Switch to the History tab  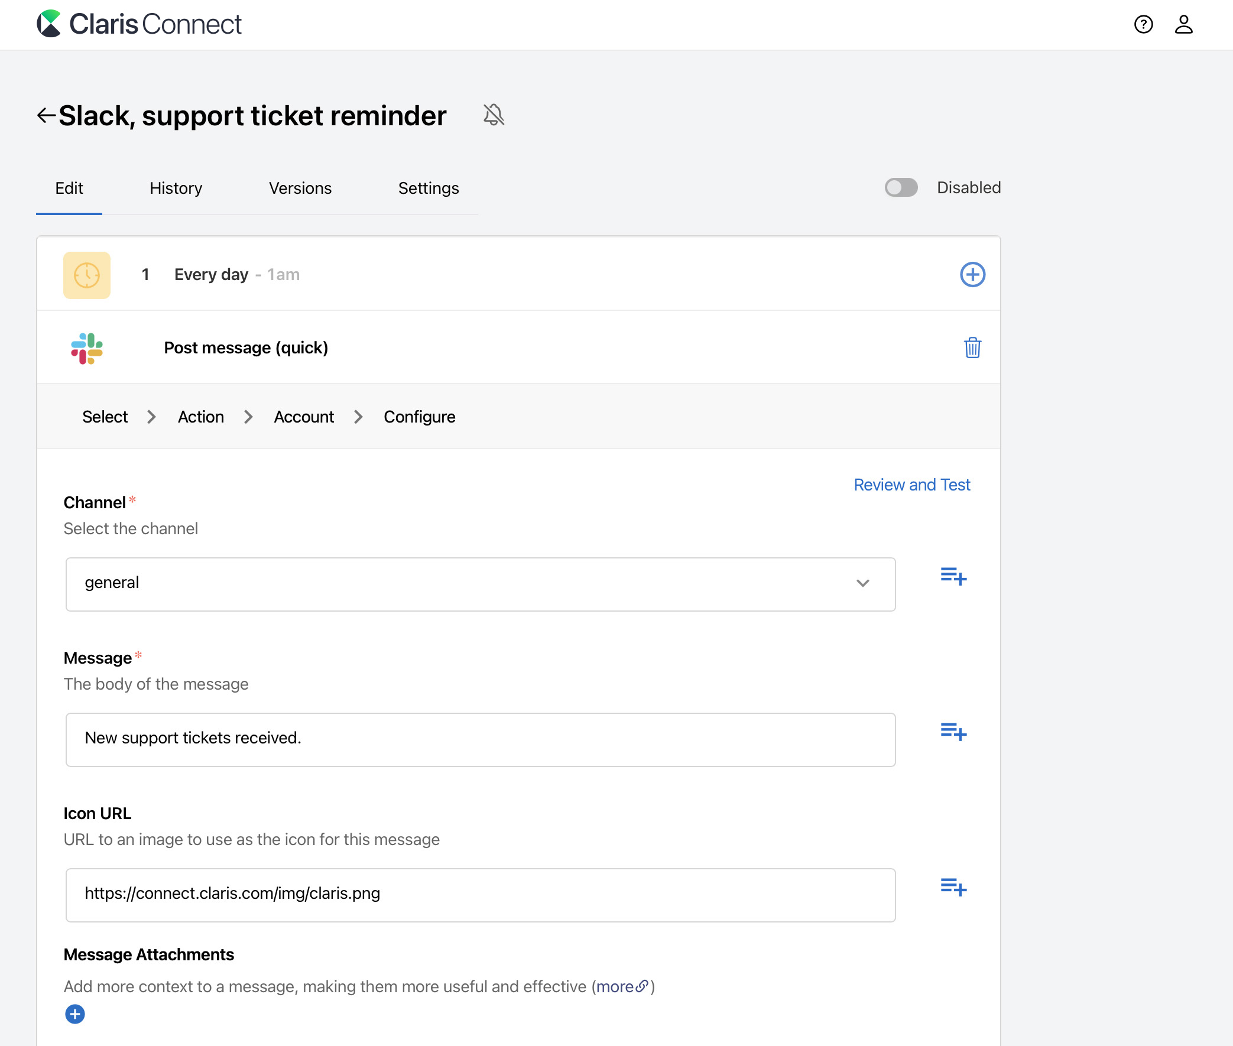click(176, 188)
